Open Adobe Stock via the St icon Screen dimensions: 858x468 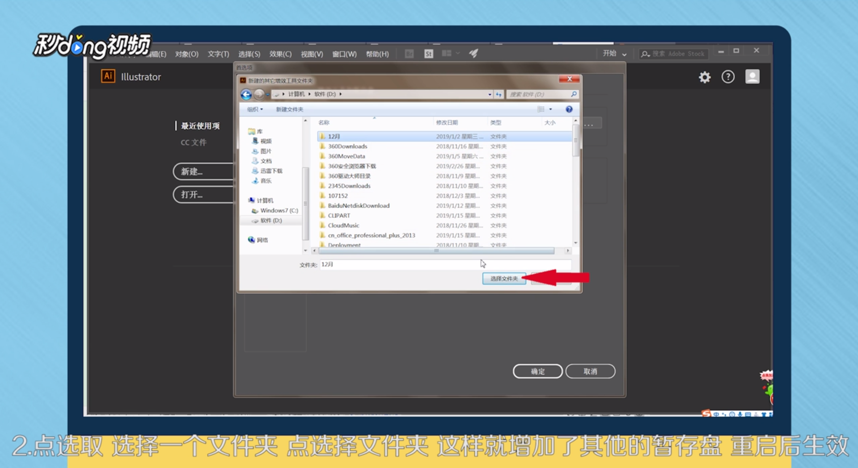click(428, 54)
